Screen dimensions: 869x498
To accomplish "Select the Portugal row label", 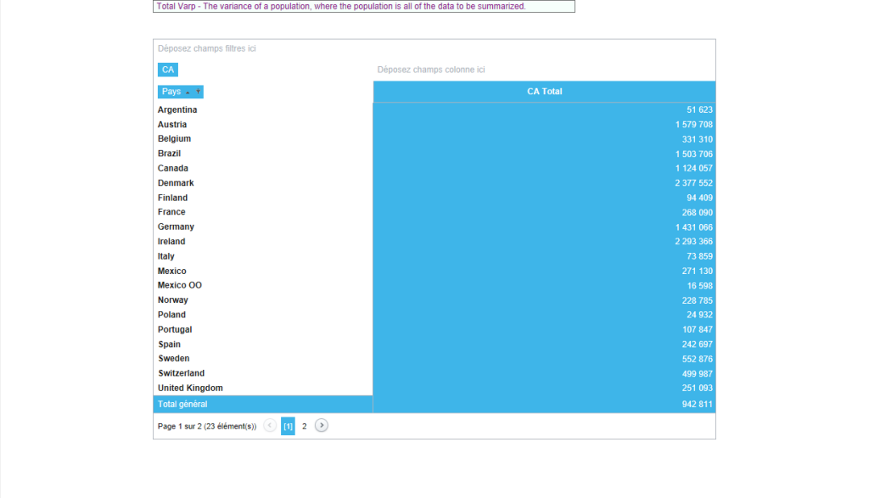I will [x=175, y=329].
